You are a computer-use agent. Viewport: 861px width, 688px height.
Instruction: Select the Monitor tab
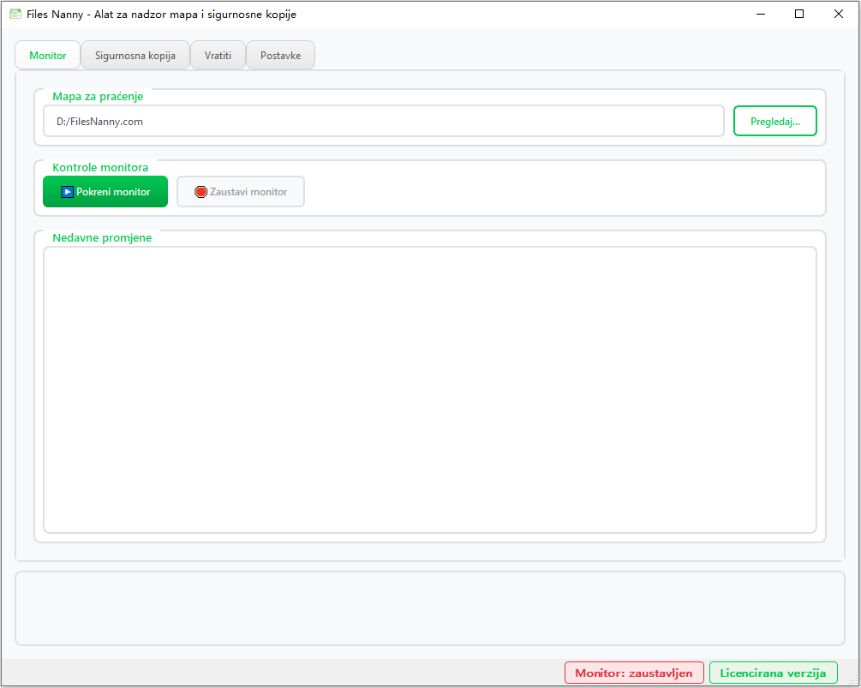[47, 54]
